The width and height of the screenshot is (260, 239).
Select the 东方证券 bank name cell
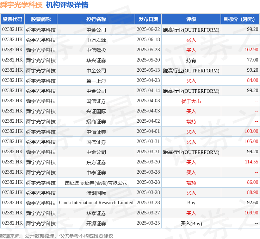96,162
